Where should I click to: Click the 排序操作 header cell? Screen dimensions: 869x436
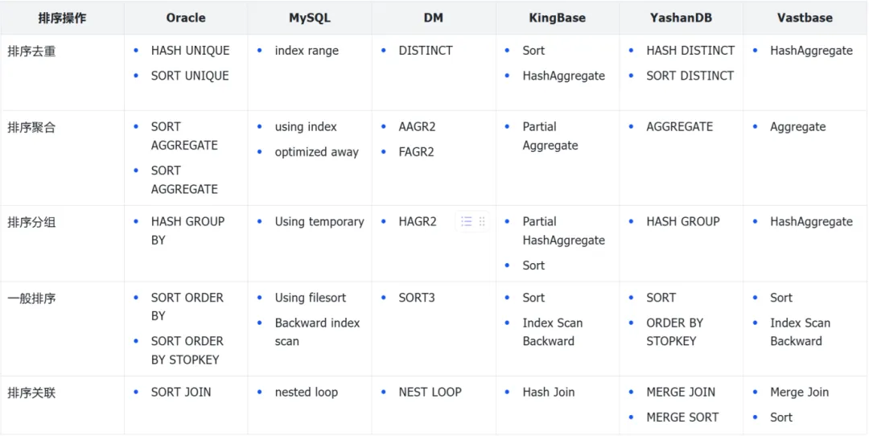62,18
